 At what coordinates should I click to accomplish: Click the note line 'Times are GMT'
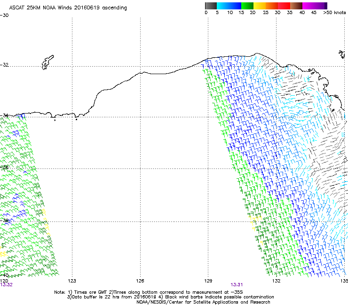tap(90, 292)
